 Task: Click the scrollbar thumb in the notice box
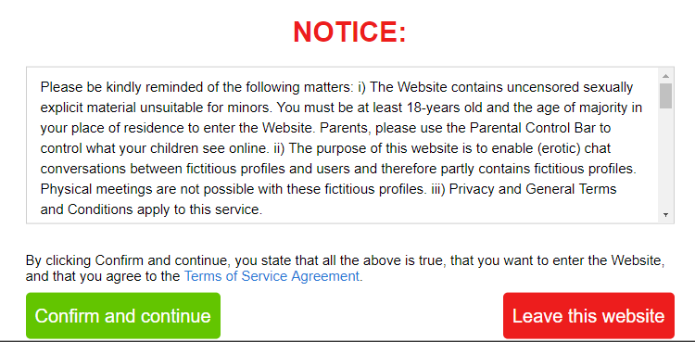pos(665,95)
